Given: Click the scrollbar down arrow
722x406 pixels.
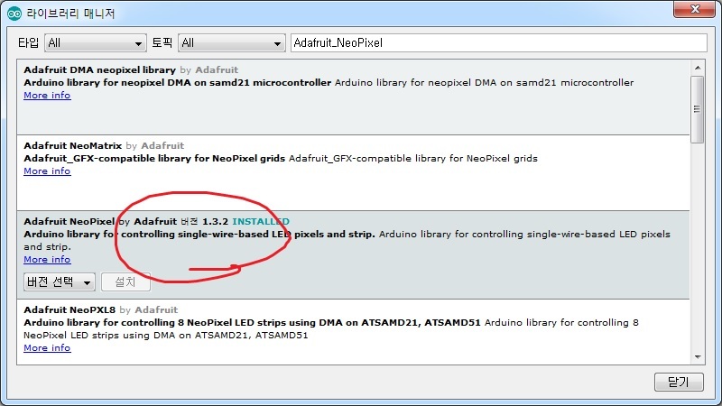Looking at the screenshot, I should [698, 356].
